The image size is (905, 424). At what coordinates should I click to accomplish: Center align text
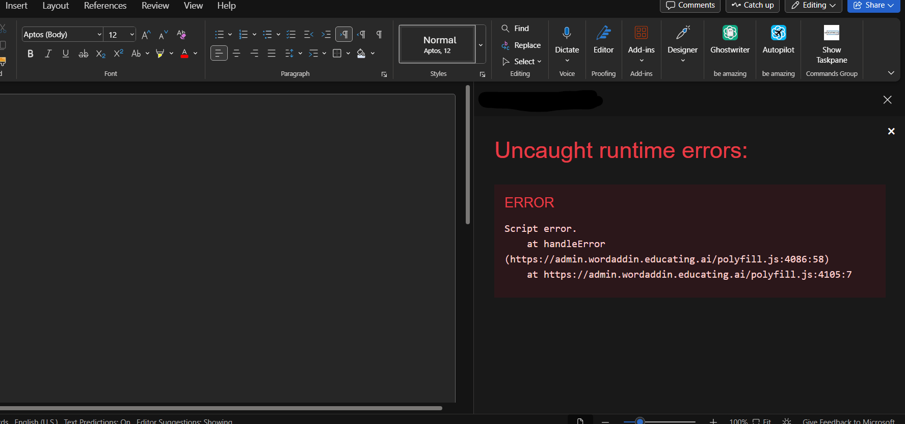pos(236,53)
